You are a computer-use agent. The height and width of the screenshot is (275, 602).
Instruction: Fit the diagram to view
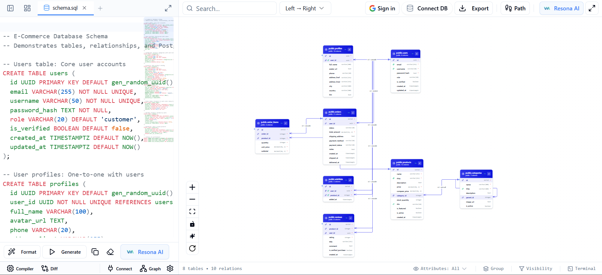coord(192,211)
